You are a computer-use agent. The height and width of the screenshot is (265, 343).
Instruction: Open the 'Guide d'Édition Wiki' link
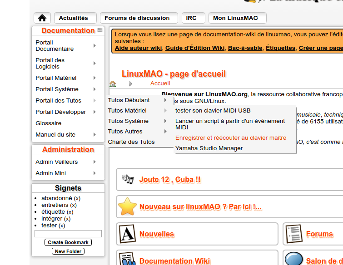195,48
